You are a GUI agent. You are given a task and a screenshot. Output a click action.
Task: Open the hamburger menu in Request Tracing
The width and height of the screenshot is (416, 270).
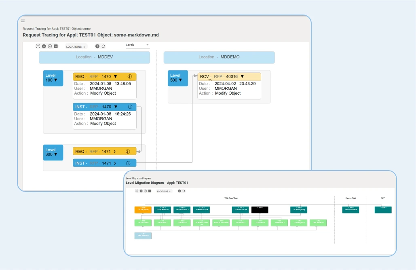point(23,21)
